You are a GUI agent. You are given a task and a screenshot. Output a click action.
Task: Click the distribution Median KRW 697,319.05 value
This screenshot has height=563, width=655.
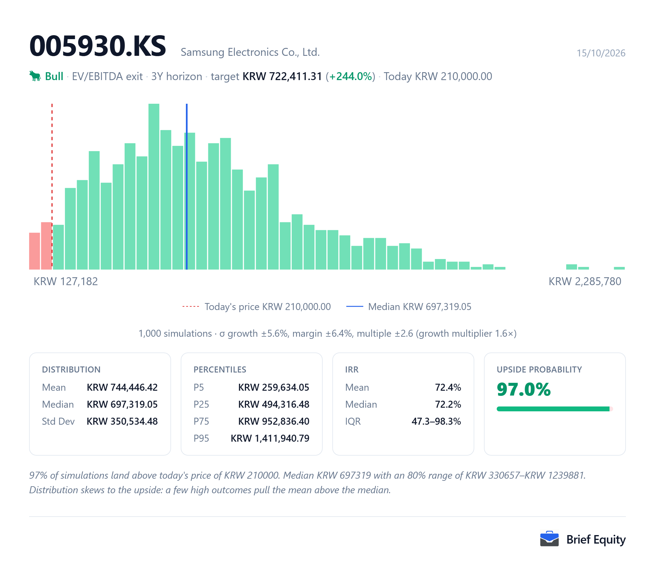tap(122, 405)
